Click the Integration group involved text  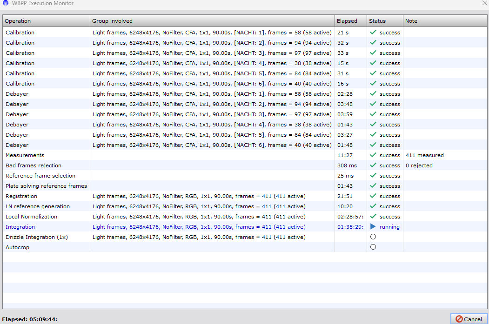coord(199,227)
